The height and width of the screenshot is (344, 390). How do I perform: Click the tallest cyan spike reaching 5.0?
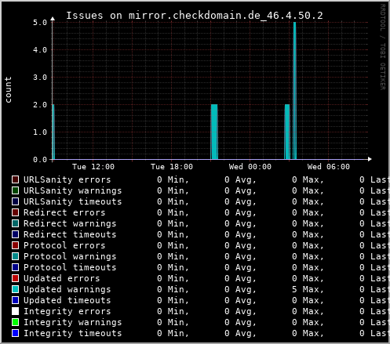(x=295, y=91)
